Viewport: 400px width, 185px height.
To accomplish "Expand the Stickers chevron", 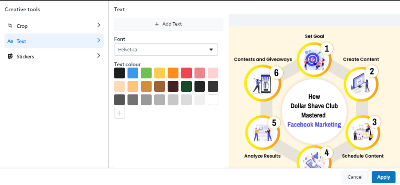I will pos(99,55).
